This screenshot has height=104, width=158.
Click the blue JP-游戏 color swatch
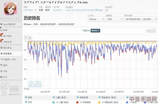[127, 102]
